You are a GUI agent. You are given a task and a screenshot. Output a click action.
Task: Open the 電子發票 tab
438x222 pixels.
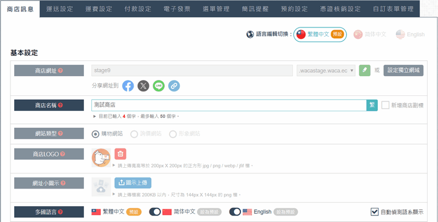click(176, 9)
